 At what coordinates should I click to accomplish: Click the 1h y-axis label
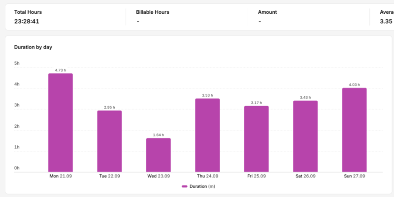[17, 147]
